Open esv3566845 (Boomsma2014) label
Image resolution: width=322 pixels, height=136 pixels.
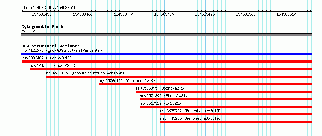point(162,88)
